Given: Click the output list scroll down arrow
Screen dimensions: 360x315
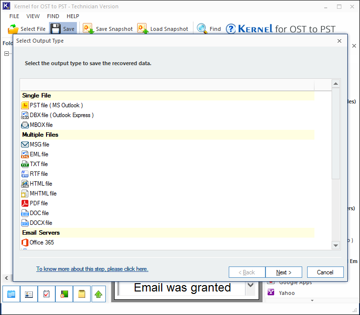Looking at the screenshot, I should (336, 245).
